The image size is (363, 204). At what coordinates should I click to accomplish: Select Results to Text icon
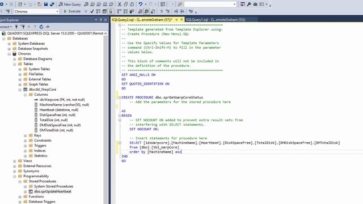pos(140,11)
